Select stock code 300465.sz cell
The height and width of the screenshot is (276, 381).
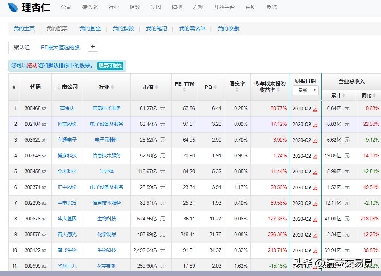[35, 108]
